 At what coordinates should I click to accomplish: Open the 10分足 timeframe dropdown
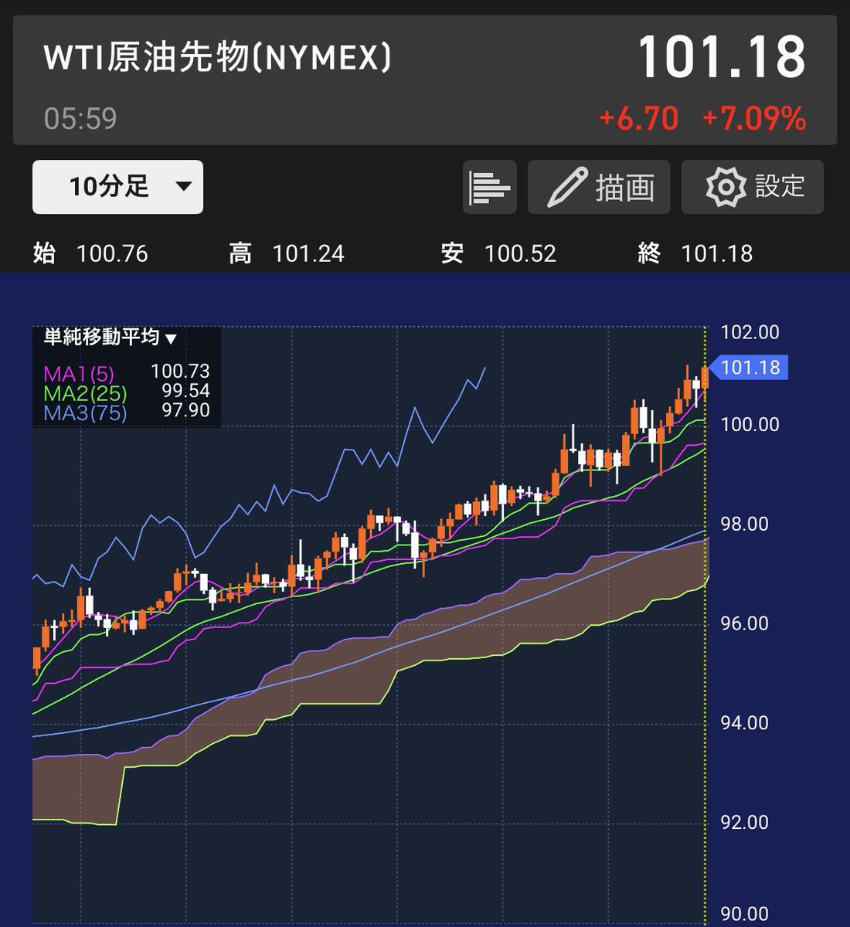[117, 187]
